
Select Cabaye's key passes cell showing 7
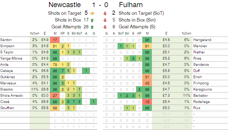click(63, 71)
